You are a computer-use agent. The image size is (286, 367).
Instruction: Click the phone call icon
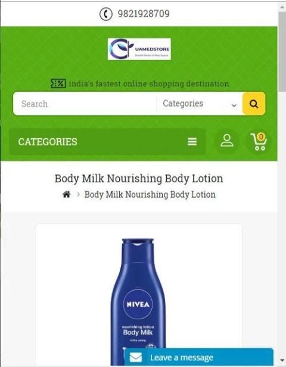[x=106, y=14]
